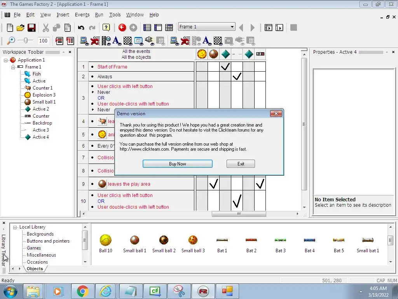The image size is (398, 299).
Task: Open the Events menu
Action: pos(82,15)
